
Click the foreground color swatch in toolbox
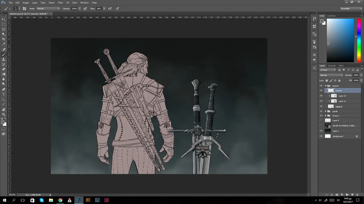[3, 122]
